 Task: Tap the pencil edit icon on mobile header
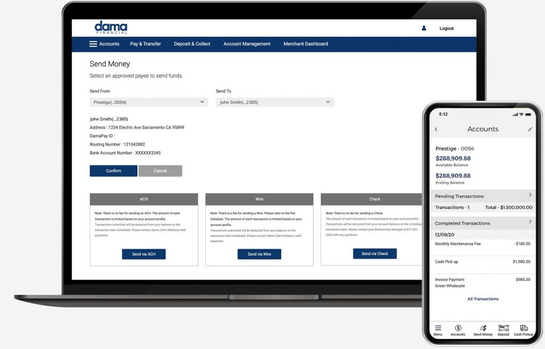pyautogui.click(x=530, y=129)
